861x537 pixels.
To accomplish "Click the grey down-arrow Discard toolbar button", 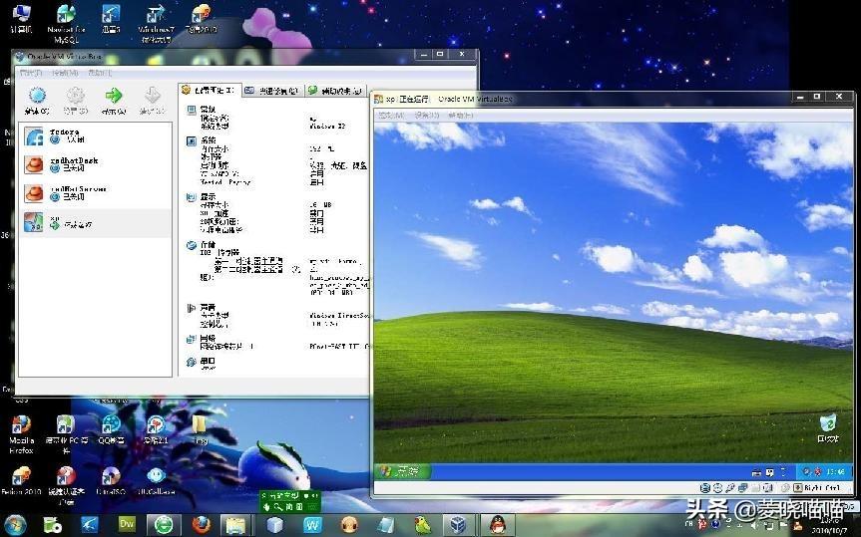I will click(x=152, y=101).
